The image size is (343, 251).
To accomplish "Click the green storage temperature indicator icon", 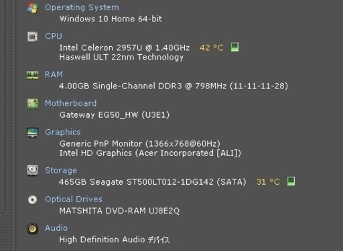I will [291, 181].
